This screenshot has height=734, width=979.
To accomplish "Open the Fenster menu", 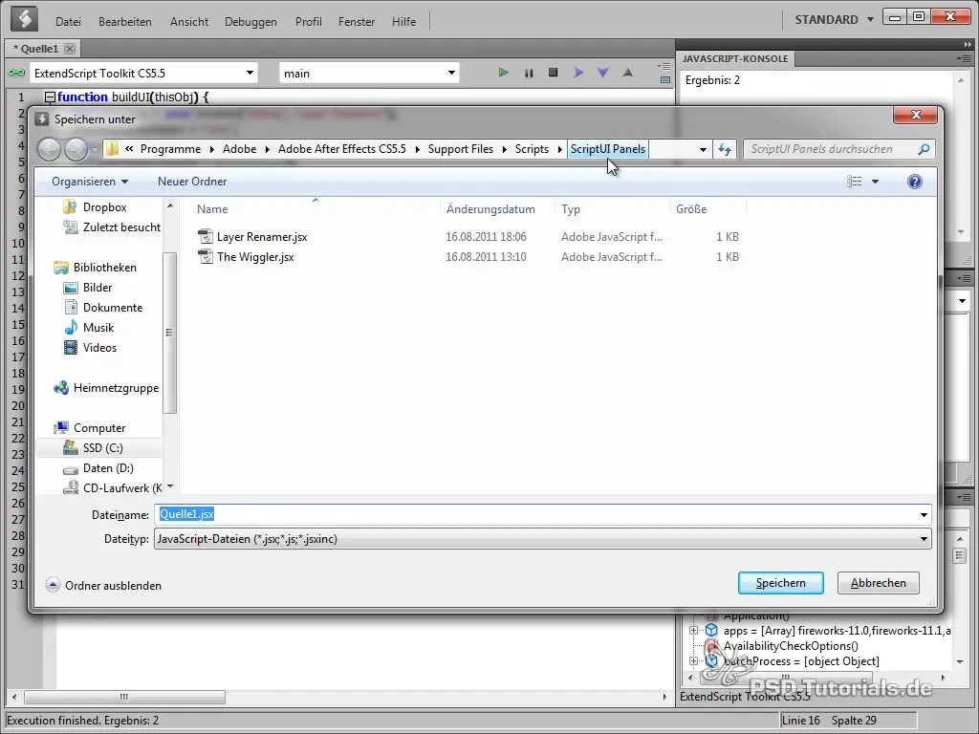I will pyautogui.click(x=357, y=22).
